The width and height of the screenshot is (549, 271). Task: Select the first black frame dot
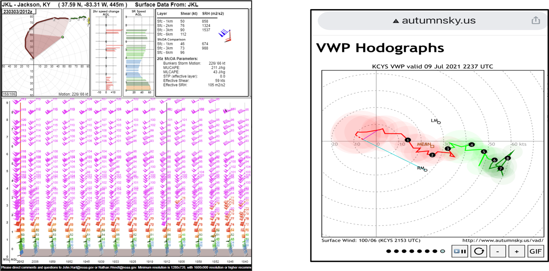(388, 251)
